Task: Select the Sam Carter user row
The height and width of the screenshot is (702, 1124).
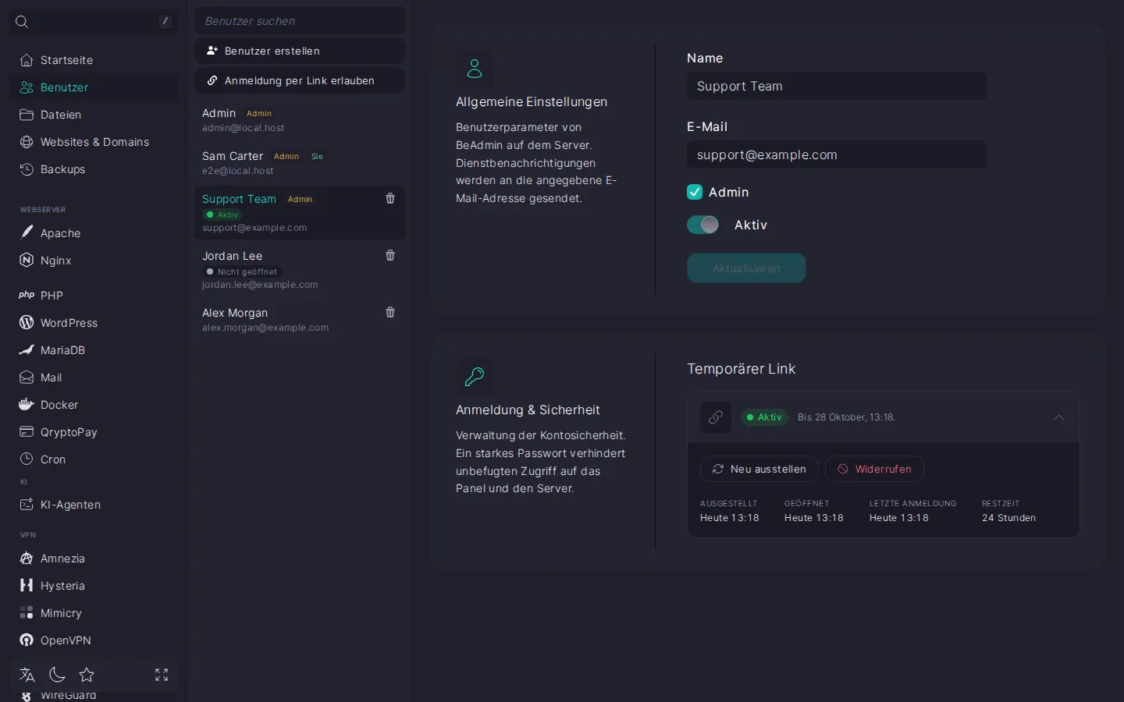Action: tap(300, 163)
